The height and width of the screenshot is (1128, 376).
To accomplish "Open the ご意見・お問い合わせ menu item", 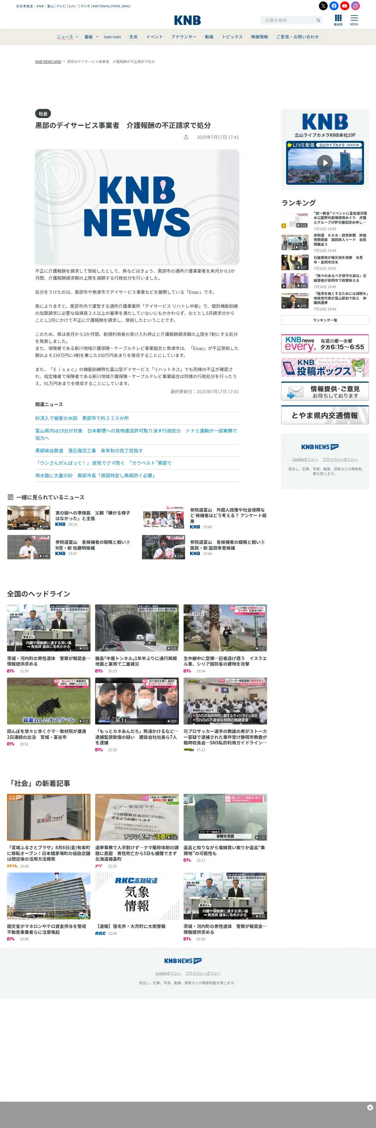I will pos(298,37).
